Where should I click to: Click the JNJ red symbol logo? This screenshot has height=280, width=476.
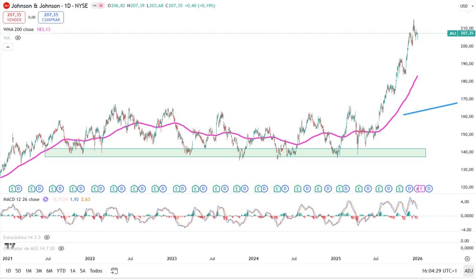coord(6,6)
